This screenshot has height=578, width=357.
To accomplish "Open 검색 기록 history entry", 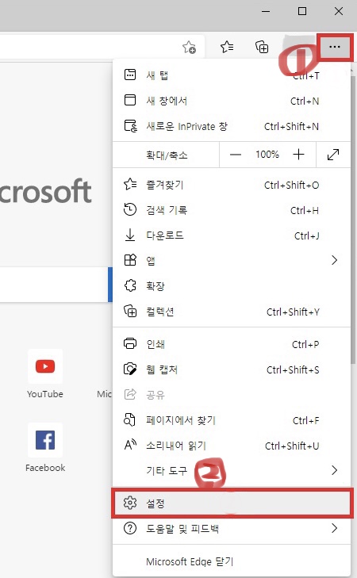I will [x=231, y=210].
